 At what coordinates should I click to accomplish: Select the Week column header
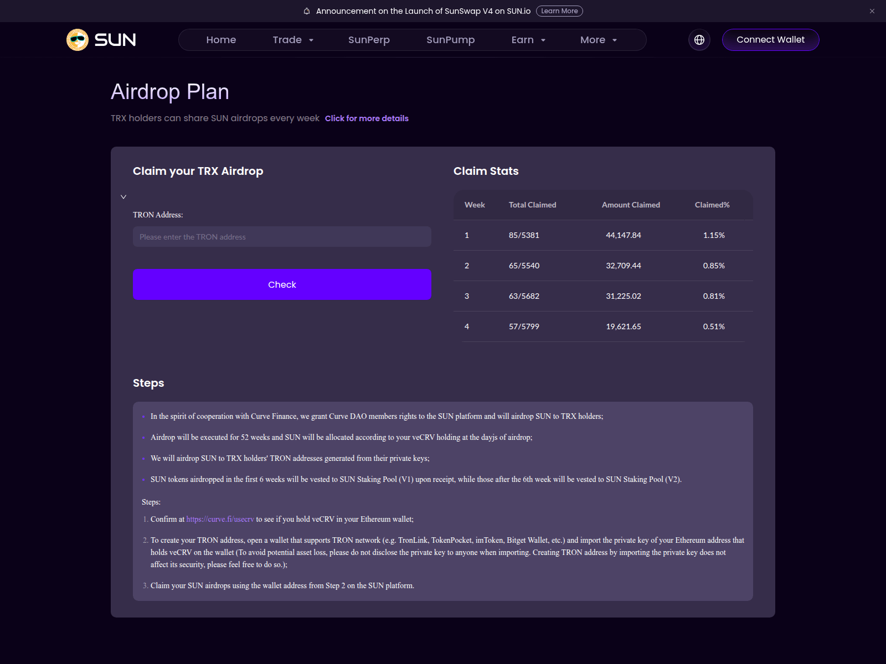tap(475, 205)
